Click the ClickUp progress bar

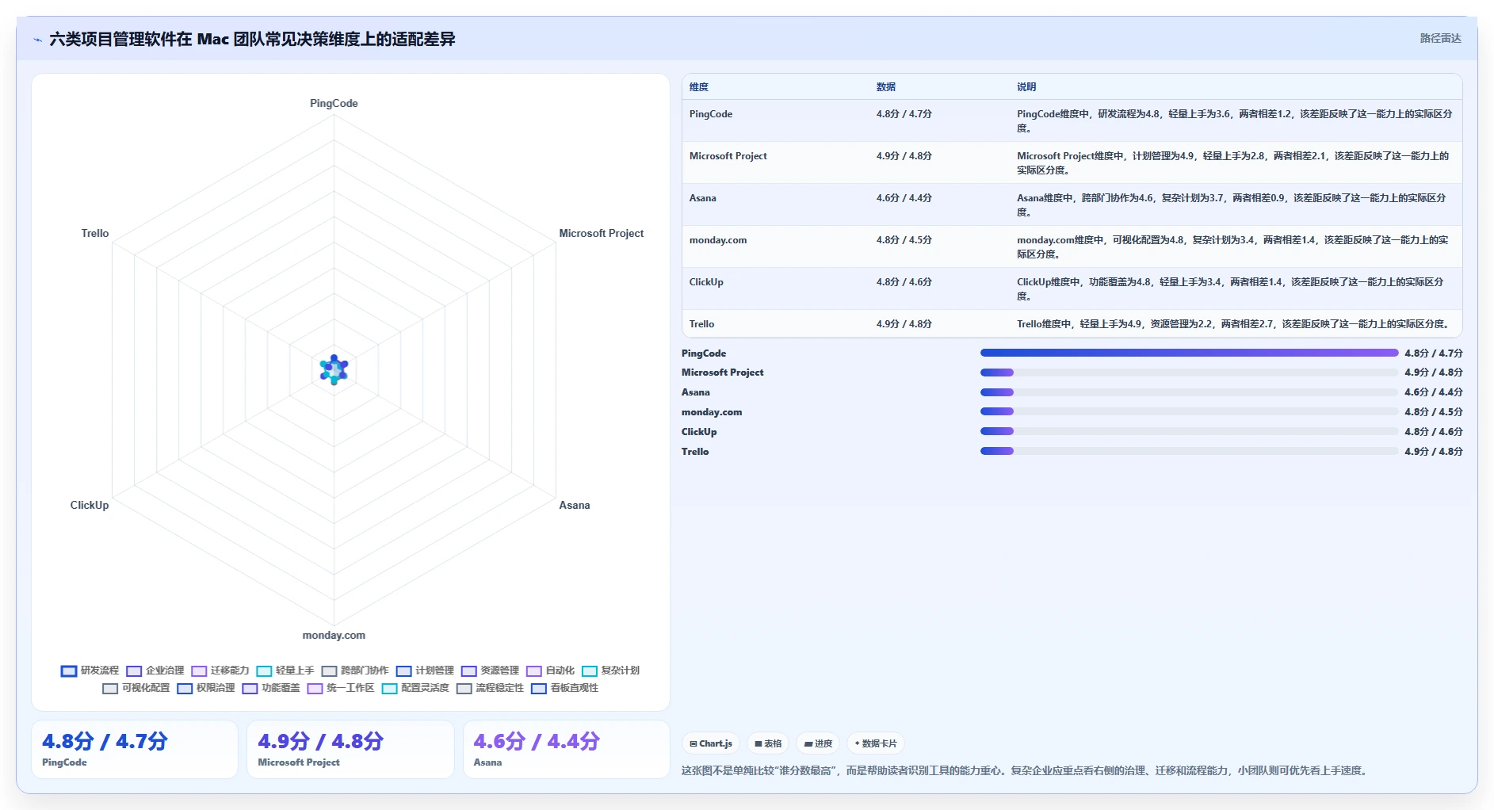(1189, 431)
